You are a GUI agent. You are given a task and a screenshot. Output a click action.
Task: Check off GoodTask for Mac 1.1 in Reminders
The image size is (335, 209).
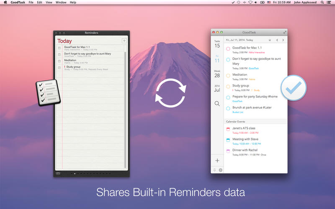[59, 48]
